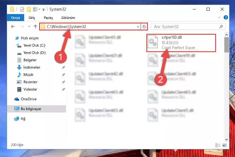Select OneDrive in navigation pane
Screen dimensions: 235x157
tap(29, 99)
